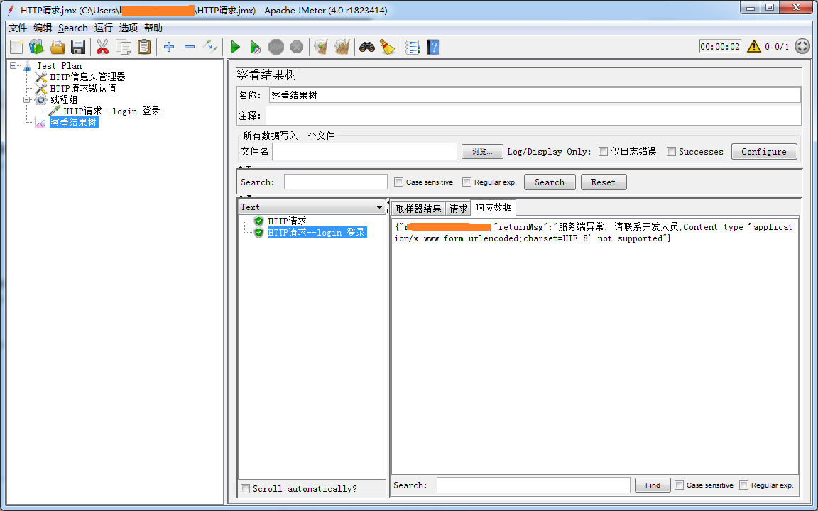
Task: Select the HTTP请求--login 登录 sampler in the test plan
Action: [111, 111]
